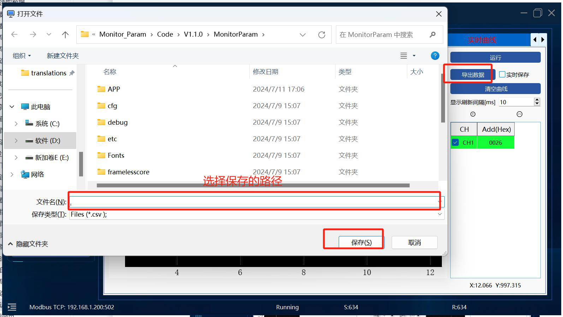Open the 组织 dropdown menu
563x317 pixels.
point(22,56)
